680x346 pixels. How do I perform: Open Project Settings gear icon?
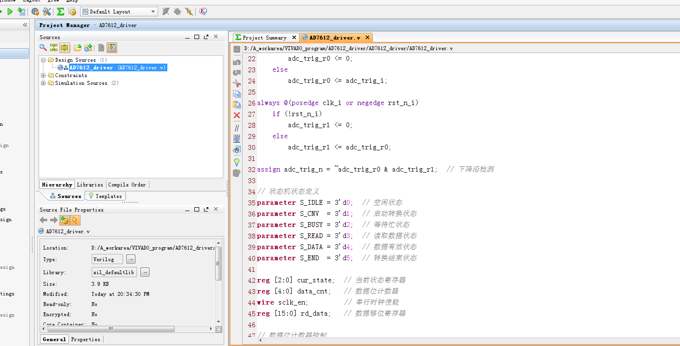click(x=35, y=11)
